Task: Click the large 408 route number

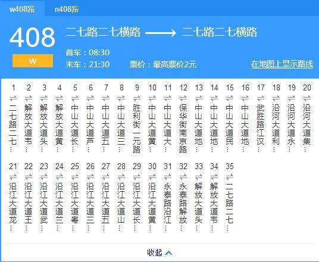Action: point(33,38)
